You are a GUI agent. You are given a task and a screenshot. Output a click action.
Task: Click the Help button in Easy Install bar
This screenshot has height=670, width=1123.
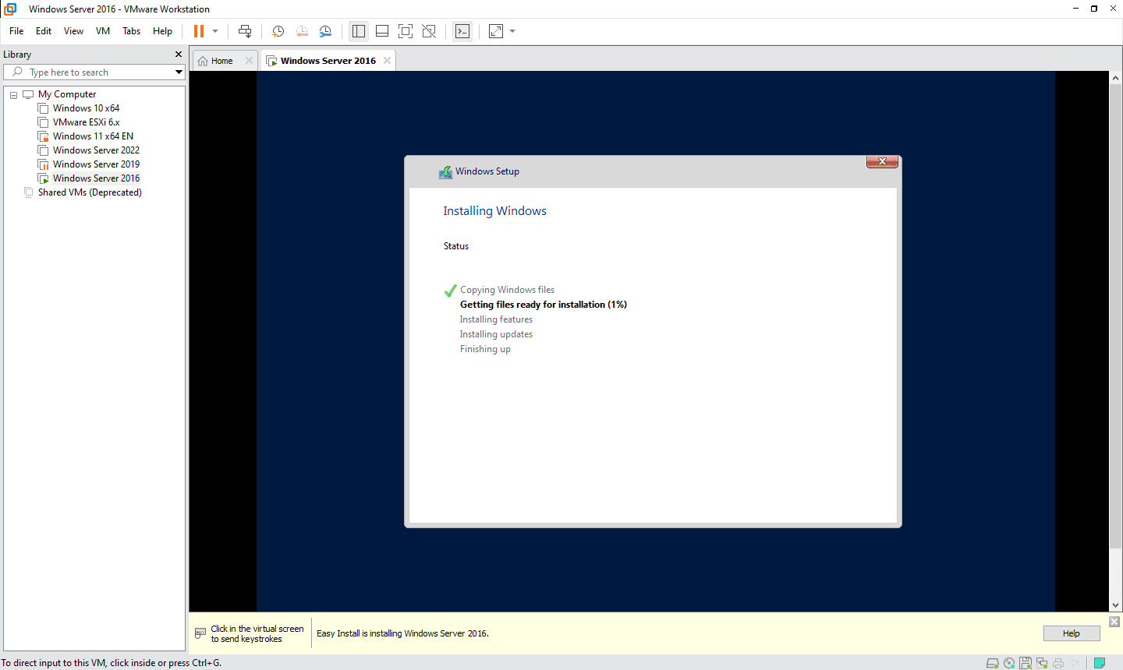[x=1071, y=633]
